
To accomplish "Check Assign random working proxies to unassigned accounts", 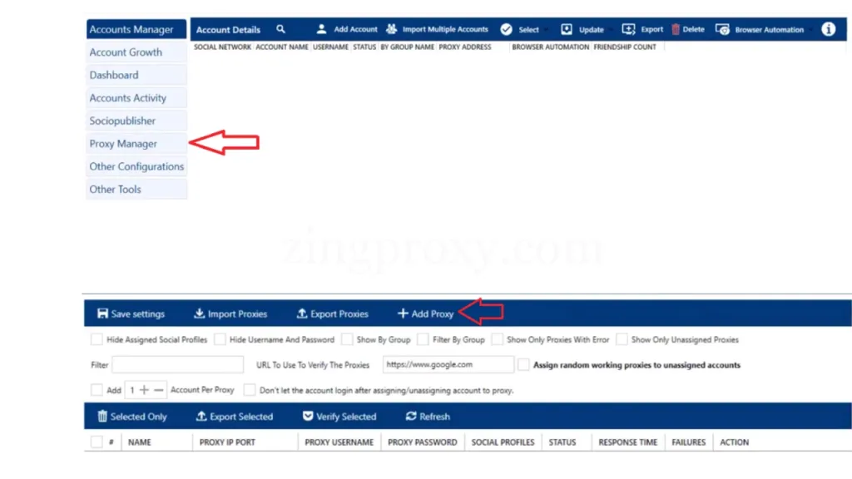I will 523,365.
